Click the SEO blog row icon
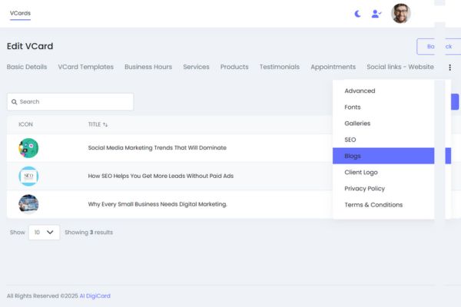The height and width of the screenshot is (307, 461). 28,176
